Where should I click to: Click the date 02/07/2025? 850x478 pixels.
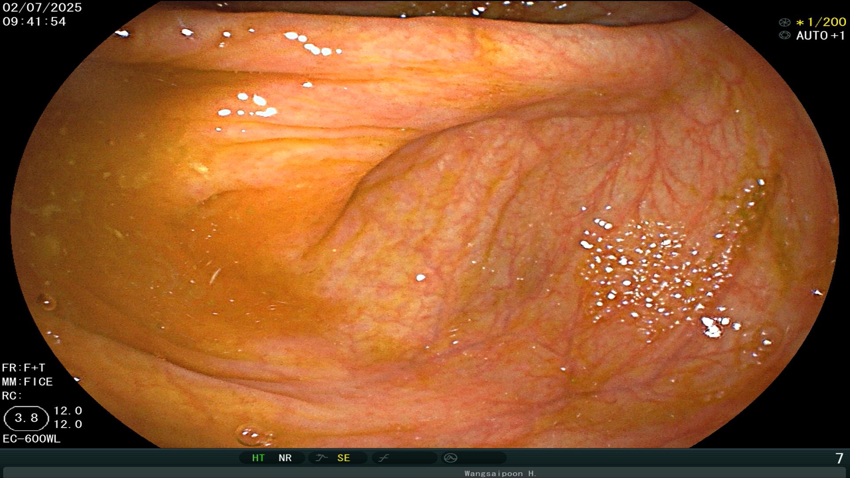(x=42, y=8)
